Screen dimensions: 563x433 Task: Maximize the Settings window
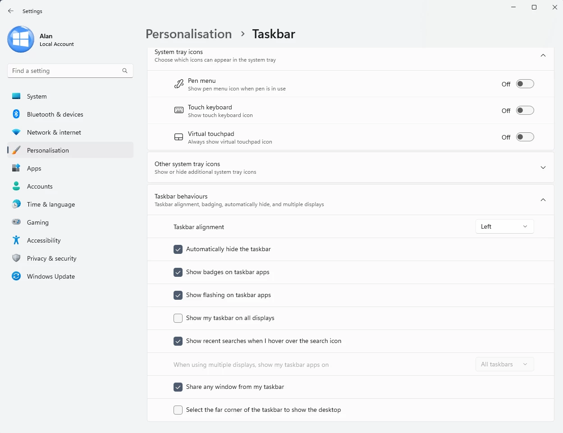point(534,7)
